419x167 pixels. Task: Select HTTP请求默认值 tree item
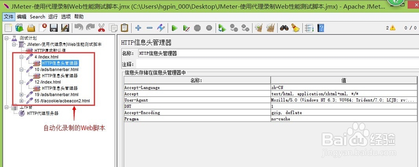pos(50,50)
